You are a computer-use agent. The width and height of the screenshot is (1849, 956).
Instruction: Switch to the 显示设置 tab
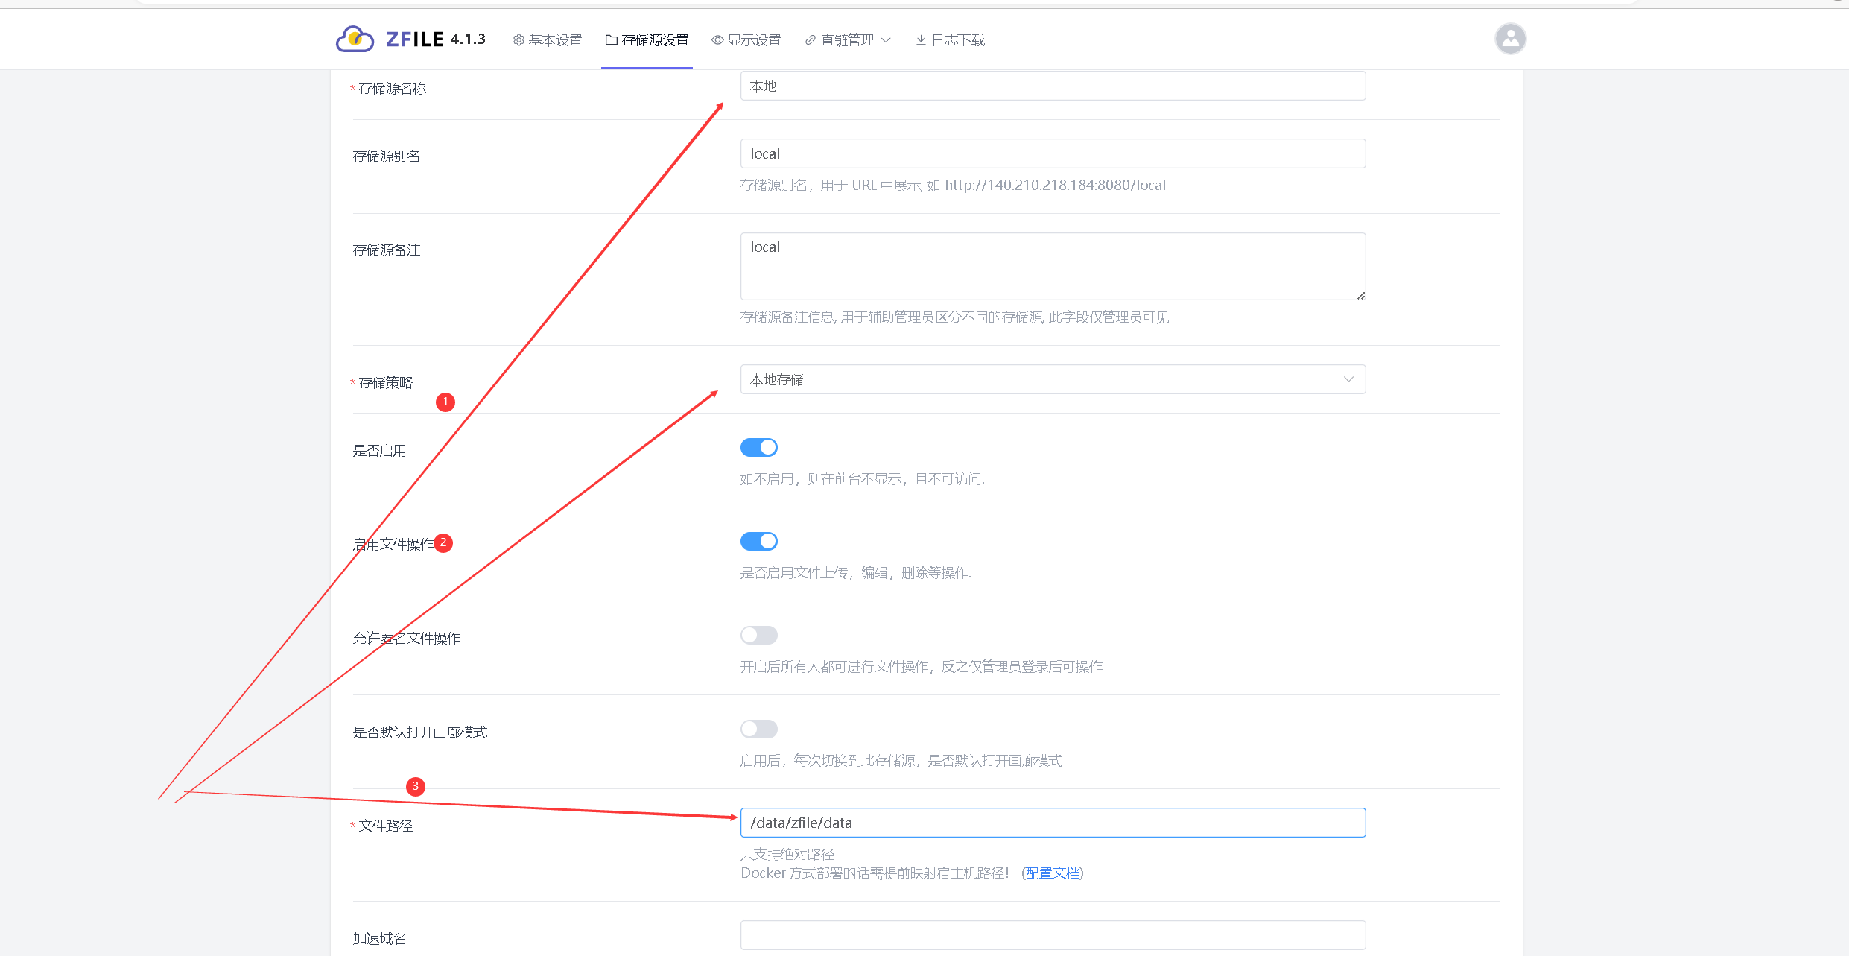point(754,40)
